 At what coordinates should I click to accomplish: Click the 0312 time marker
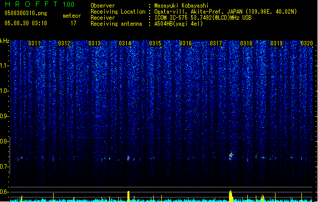coord(64,43)
